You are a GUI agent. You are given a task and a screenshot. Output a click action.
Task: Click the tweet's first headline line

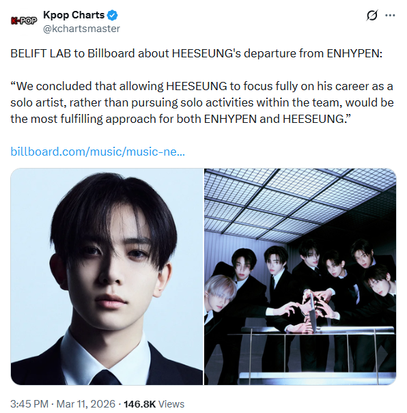pos(196,53)
